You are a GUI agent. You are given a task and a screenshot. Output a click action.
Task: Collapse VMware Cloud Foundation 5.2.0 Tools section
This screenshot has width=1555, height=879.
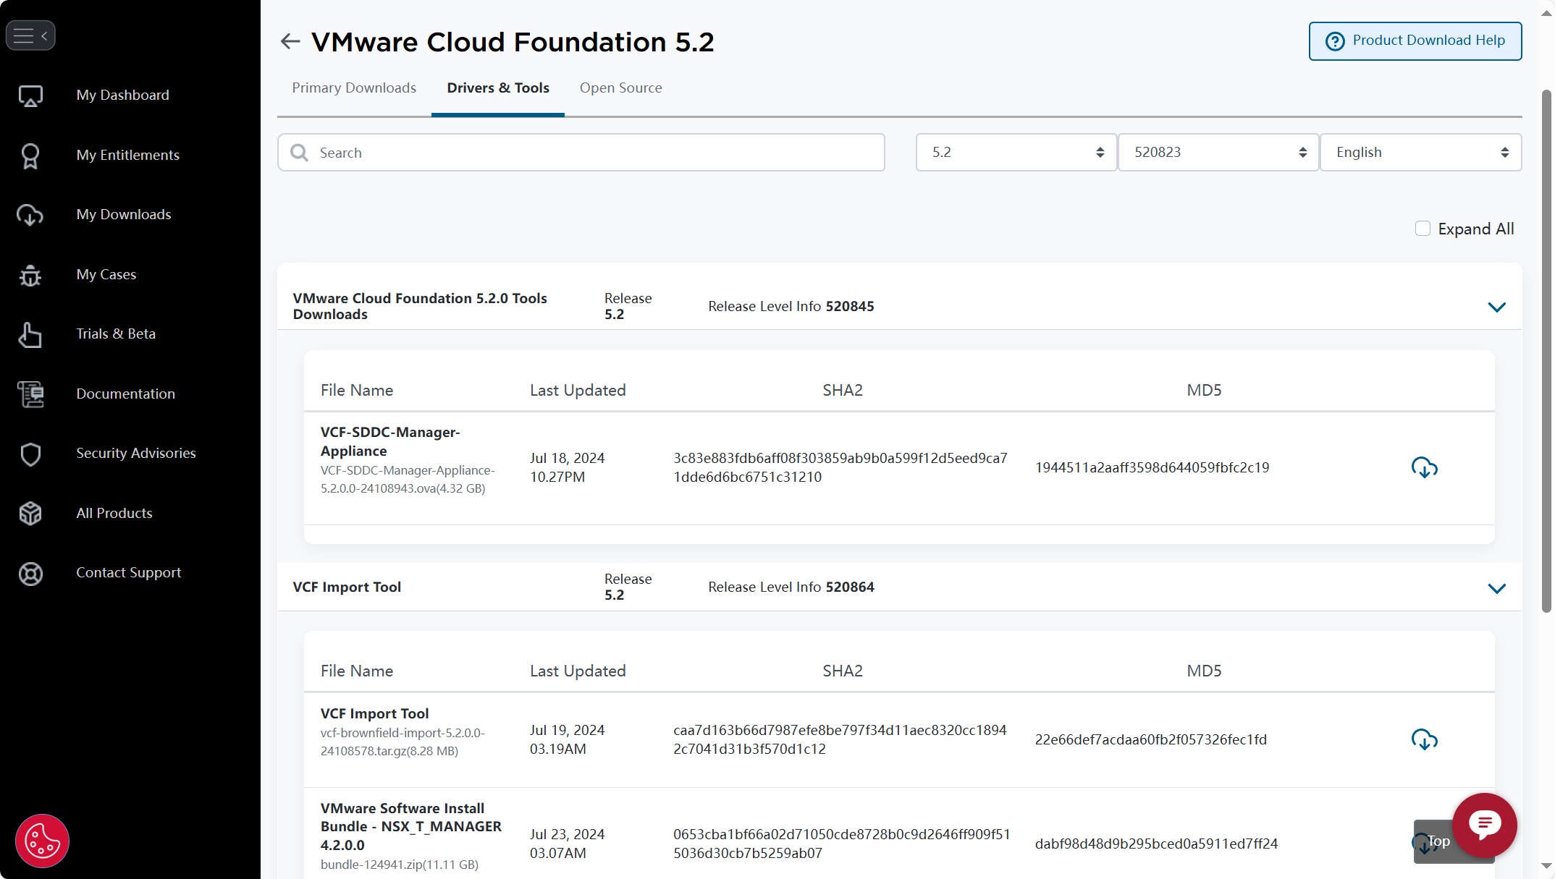(x=1496, y=307)
